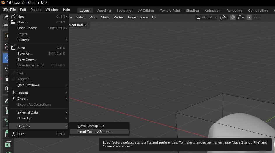Expand the Clean Up submenu

point(38,118)
